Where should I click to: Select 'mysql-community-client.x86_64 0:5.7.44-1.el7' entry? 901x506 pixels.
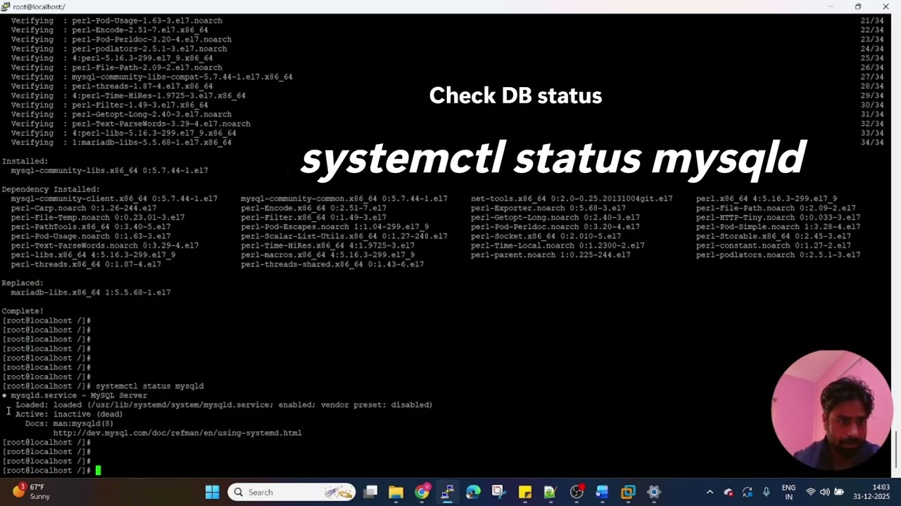[114, 199]
